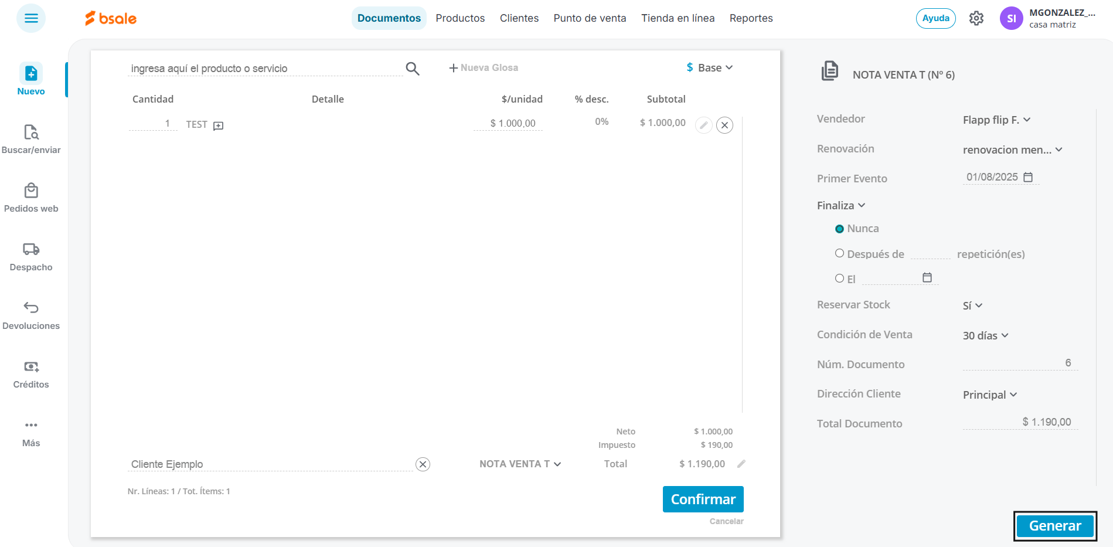
Task: Go to the Reportes tab
Action: (x=751, y=18)
